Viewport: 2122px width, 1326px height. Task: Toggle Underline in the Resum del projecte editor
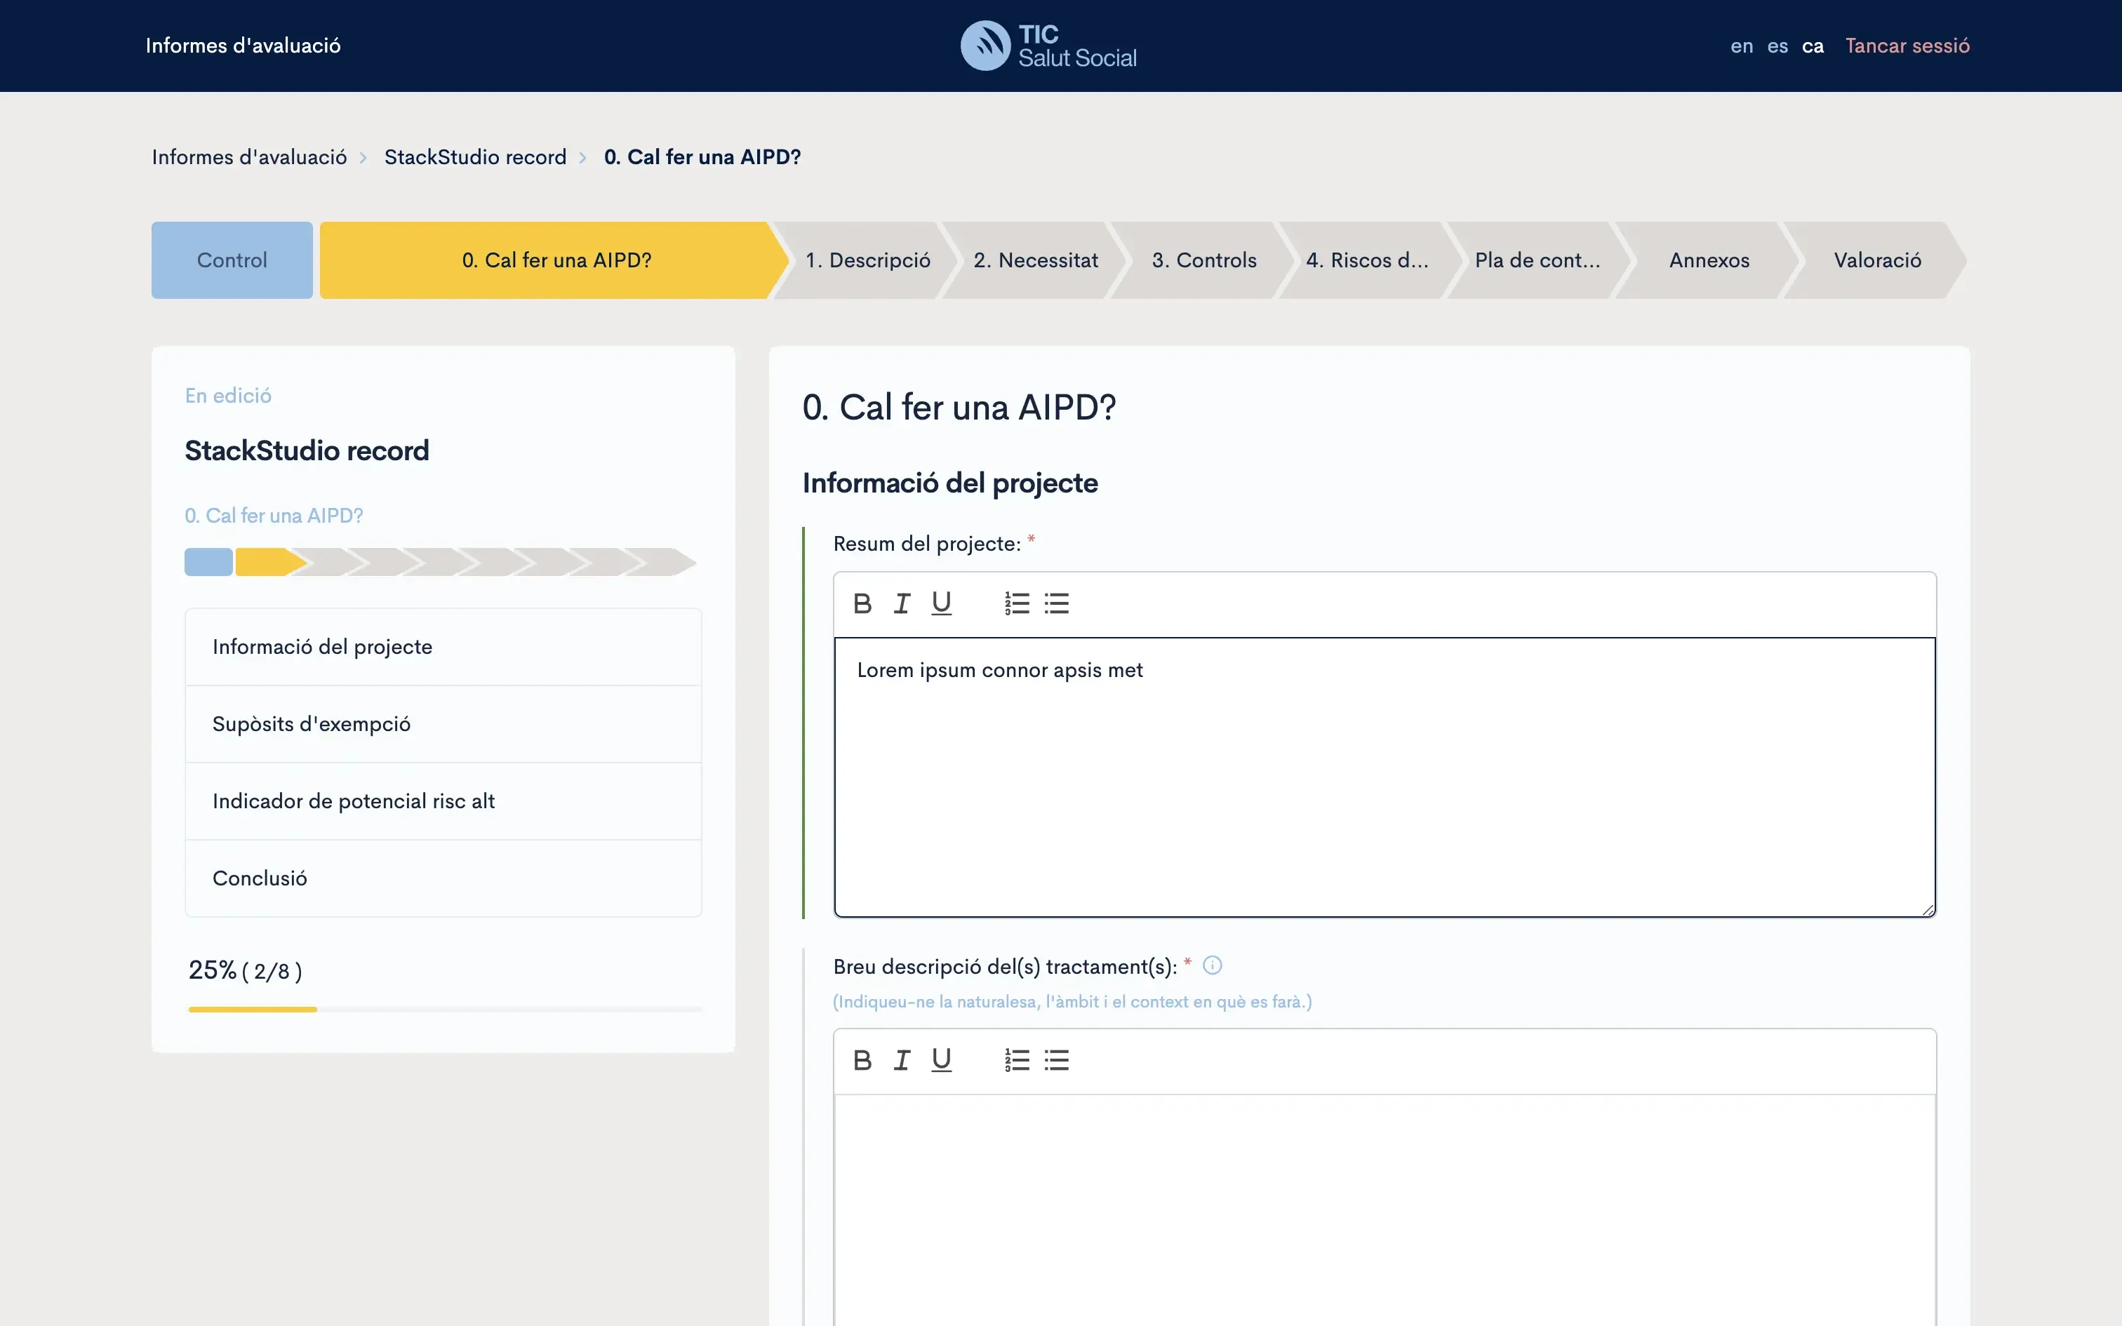[x=941, y=603]
